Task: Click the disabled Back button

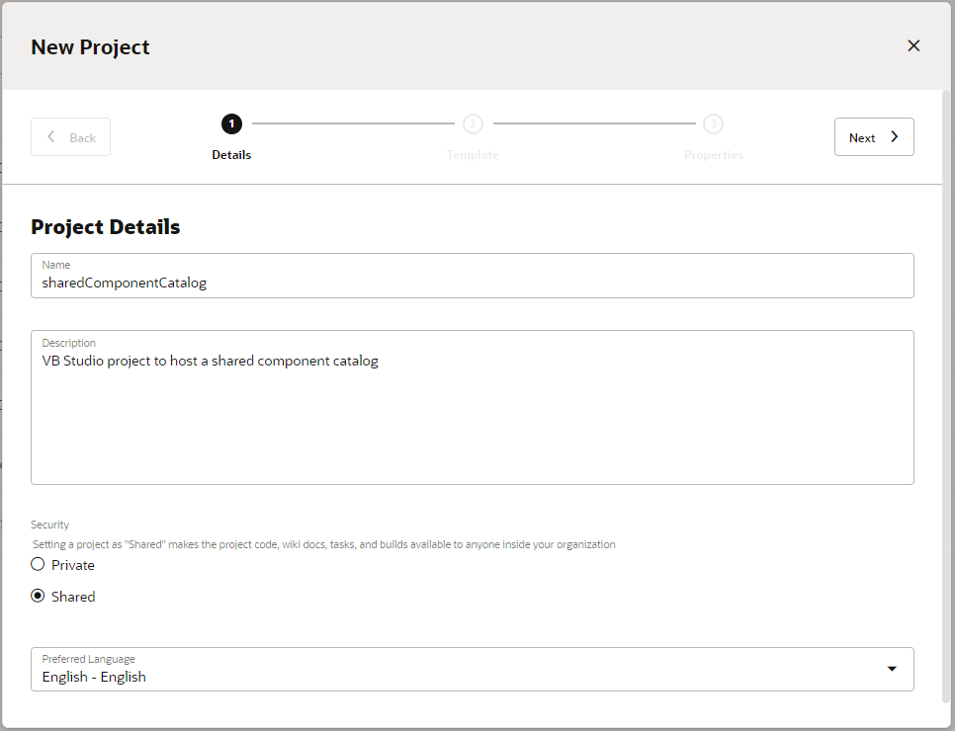Action: (70, 136)
